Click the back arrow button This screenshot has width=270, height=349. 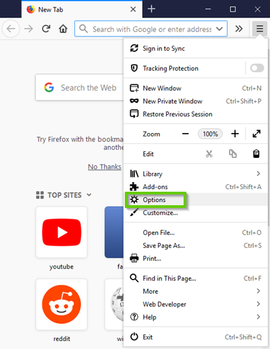point(11,28)
